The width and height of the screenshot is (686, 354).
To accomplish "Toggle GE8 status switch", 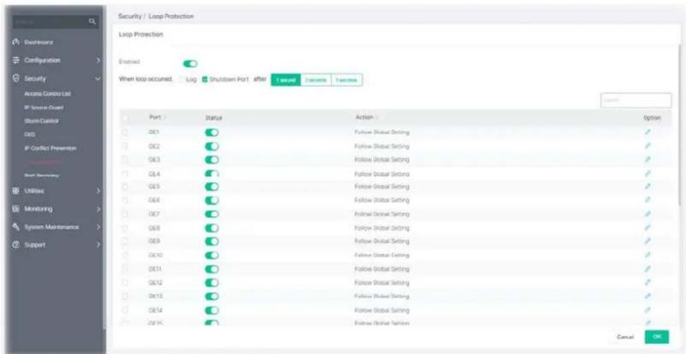I will [x=212, y=227].
